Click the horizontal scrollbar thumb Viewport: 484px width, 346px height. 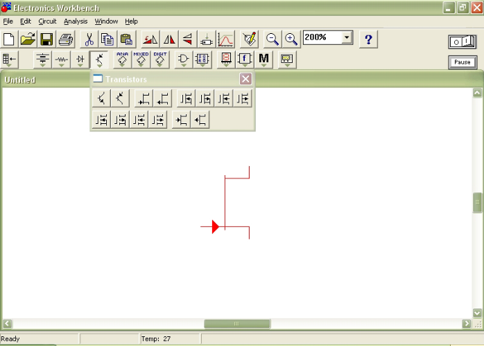(237, 324)
